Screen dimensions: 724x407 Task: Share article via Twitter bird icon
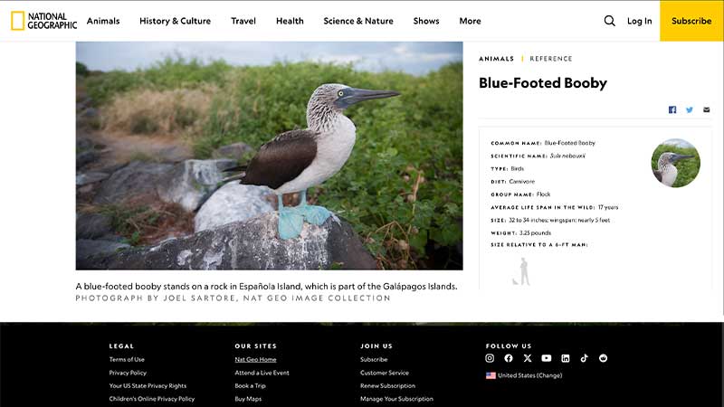[690, 109]
